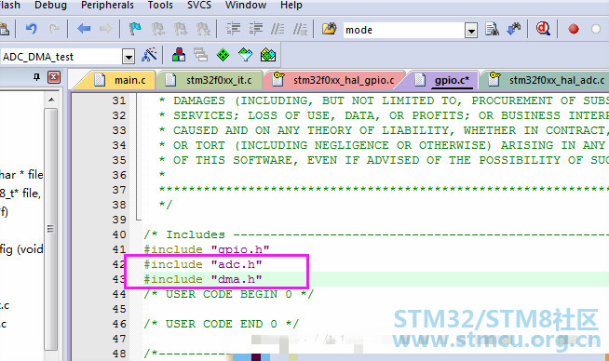Viewport: 609px width, 361px height.
Task: Close the project side panel
Action: coord(54,77)
